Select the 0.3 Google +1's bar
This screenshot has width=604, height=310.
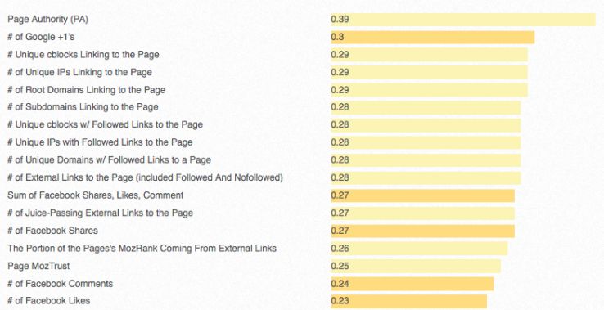pos(433,38)
